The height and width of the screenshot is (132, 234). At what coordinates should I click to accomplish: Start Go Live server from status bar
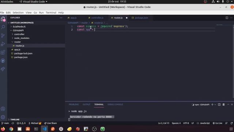(x=218, y=123)
